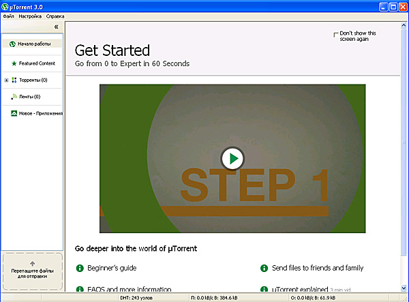The width and height of the screenshot is (409, 302).
Task: Click the Beginner's guide info icon
Action: [x=79, y=269]
